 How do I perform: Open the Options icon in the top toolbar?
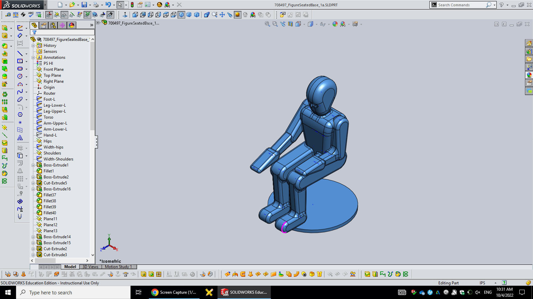pyautogui.click(x=148, y=5)
